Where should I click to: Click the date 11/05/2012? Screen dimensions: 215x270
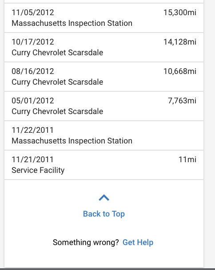coord(33,12)
